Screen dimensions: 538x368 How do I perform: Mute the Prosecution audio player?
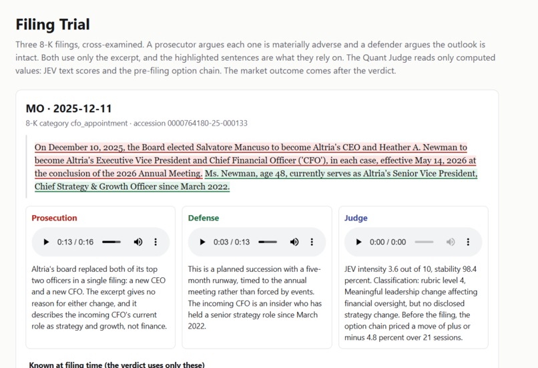tap(138, 242)
